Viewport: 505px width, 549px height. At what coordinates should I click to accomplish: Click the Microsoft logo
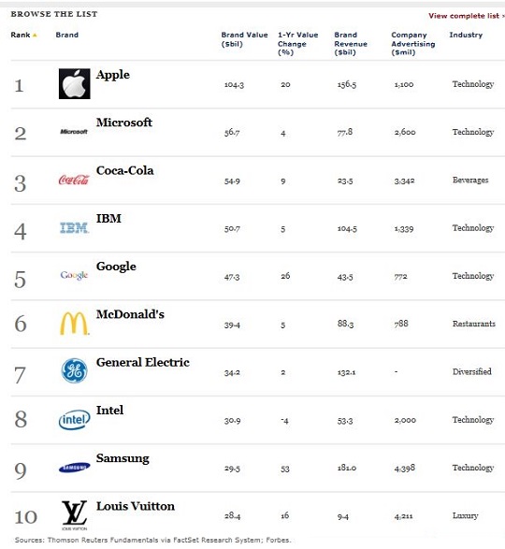pos(74,132)
